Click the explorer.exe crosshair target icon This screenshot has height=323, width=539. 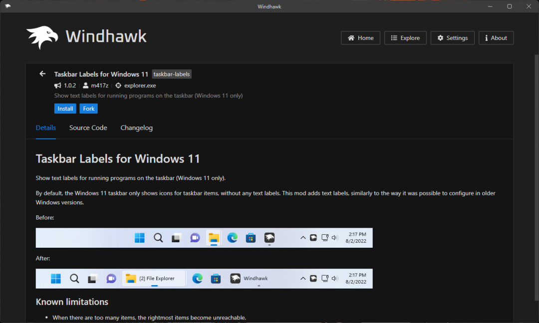(x=118, y=85)
